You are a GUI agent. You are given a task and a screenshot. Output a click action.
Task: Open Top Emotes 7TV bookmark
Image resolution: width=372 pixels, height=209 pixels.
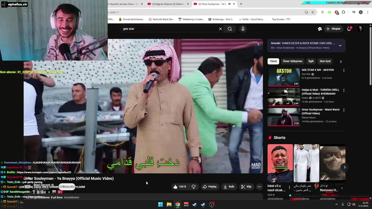[x=281, y=19]
